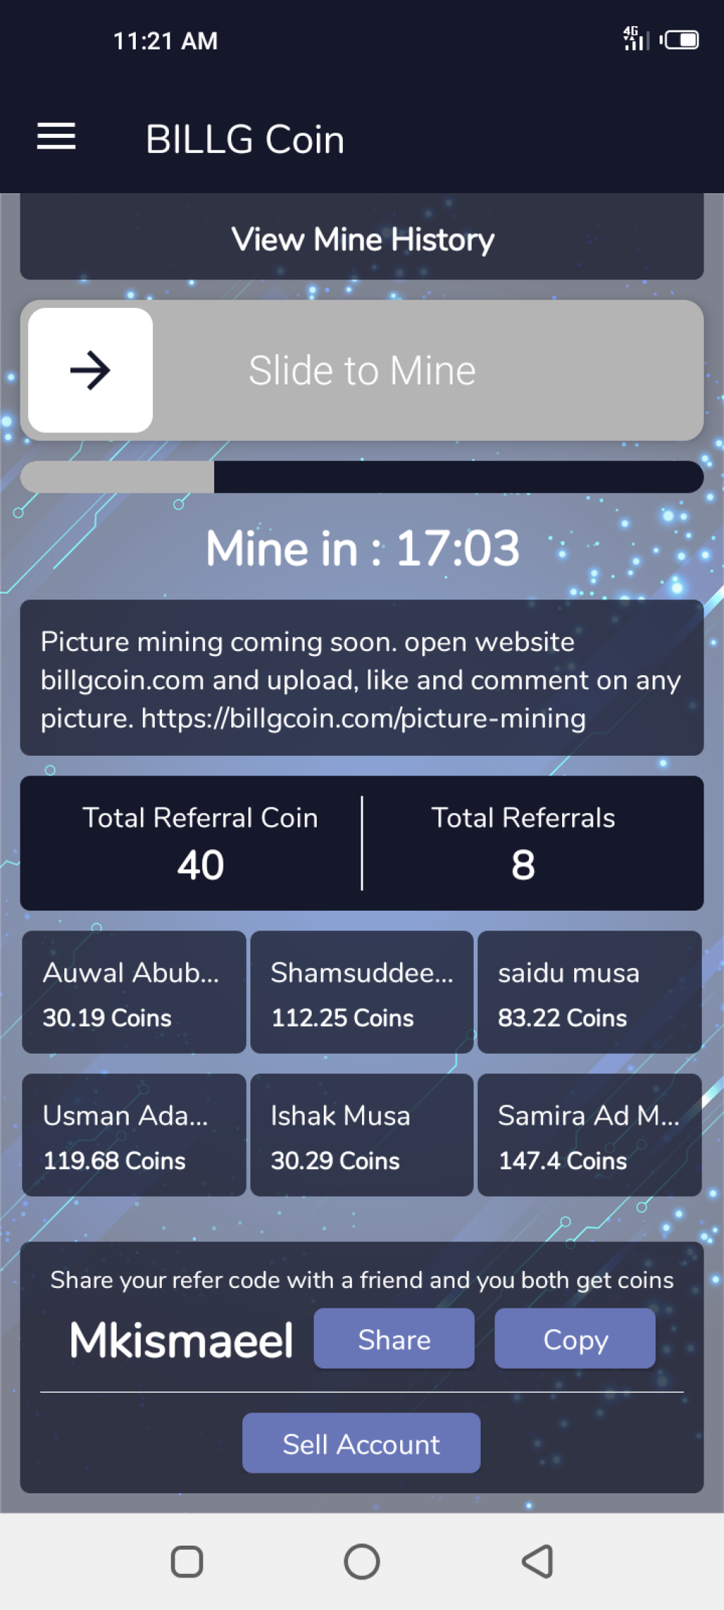Tap the Android back navigation button
The image size is (724, 1610).
pos(537,1561)
